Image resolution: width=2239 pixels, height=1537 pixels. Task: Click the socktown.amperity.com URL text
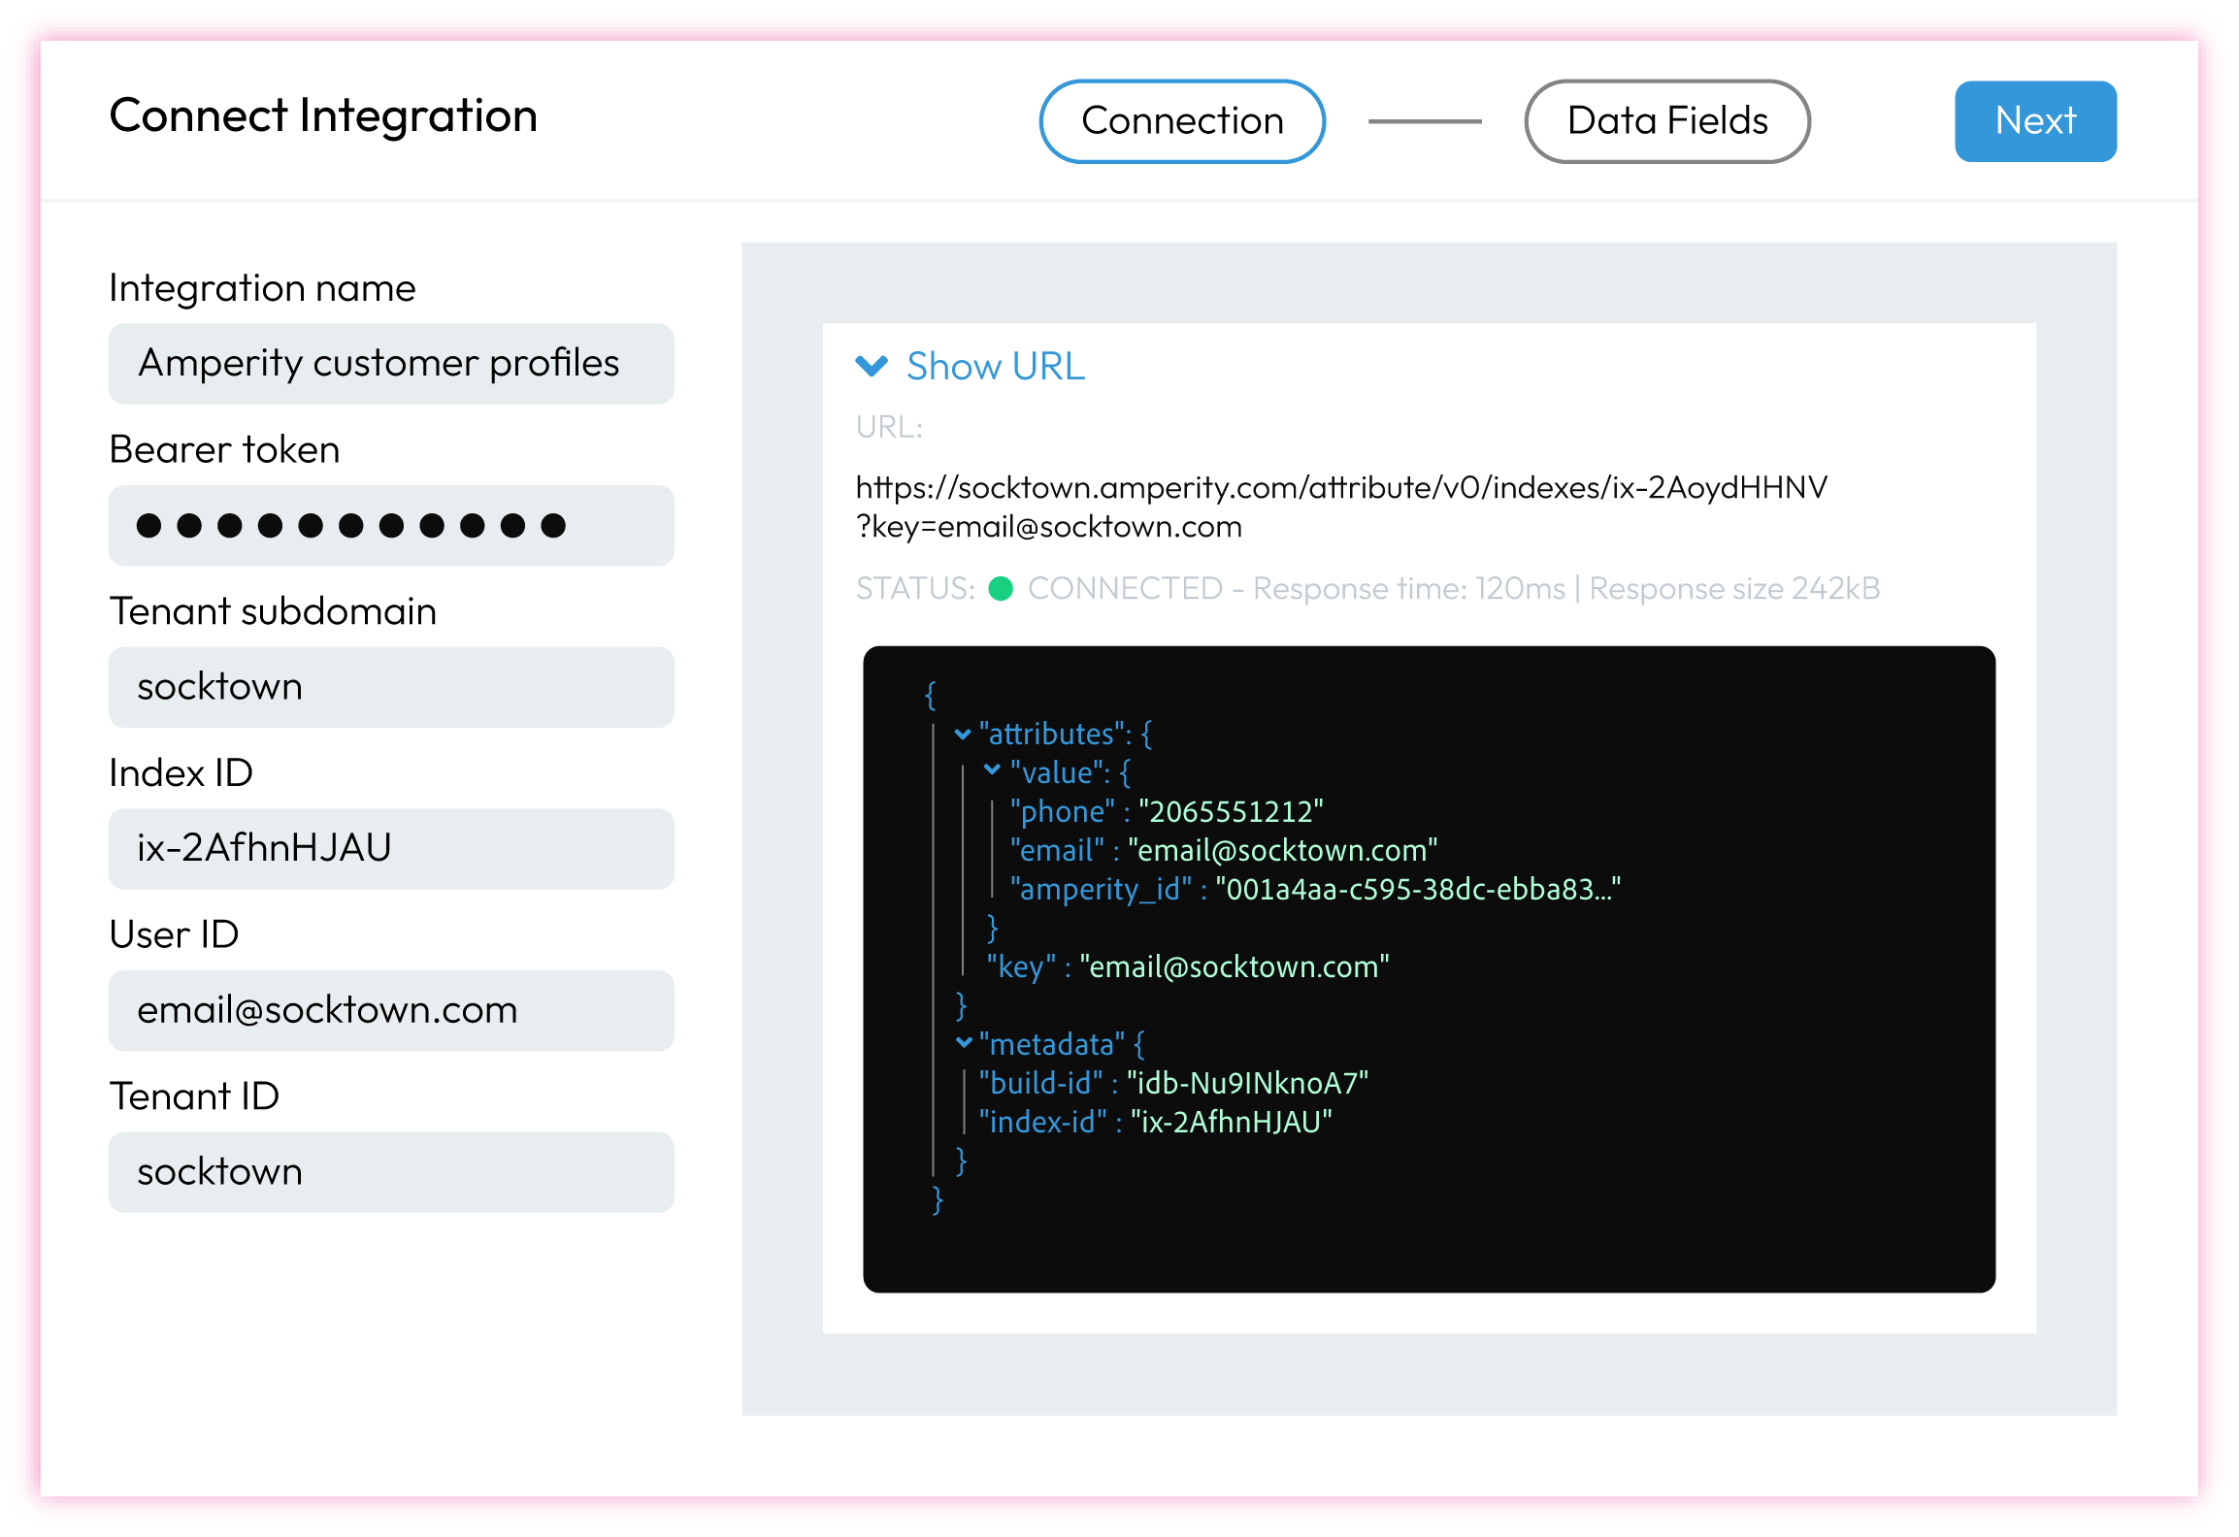click(1341, 487)
